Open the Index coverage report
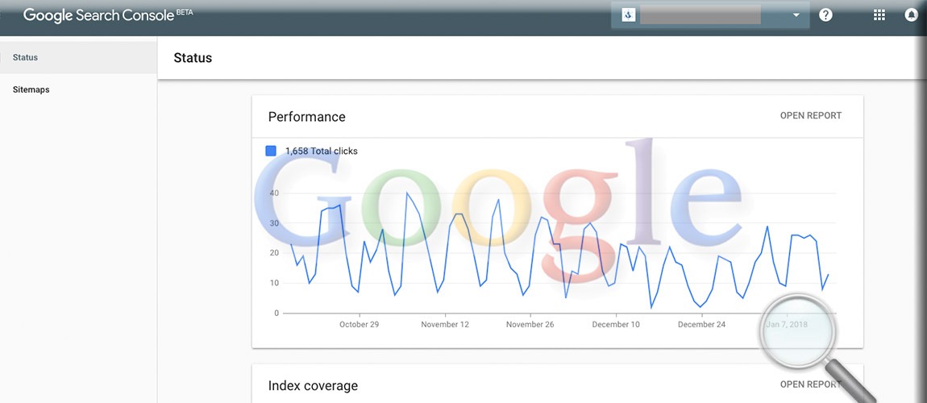The height and width of the screenshot is (403, 927). pos(811,384)
